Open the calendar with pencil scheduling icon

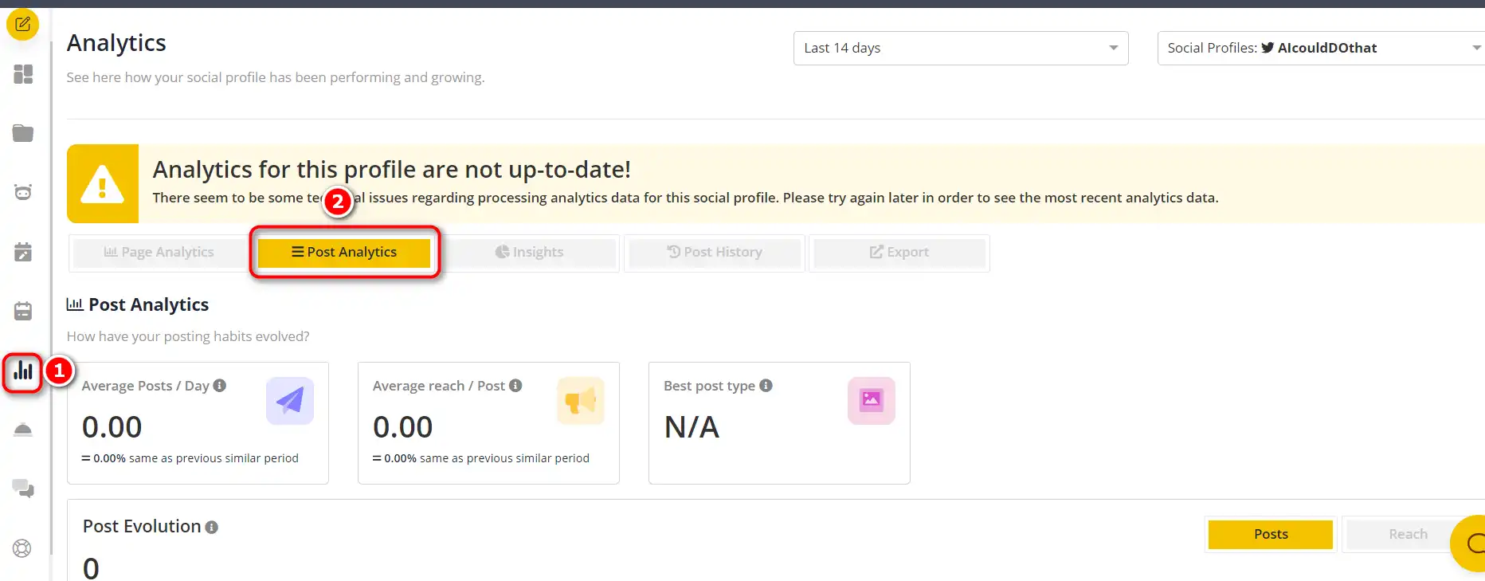pos(23,252)
